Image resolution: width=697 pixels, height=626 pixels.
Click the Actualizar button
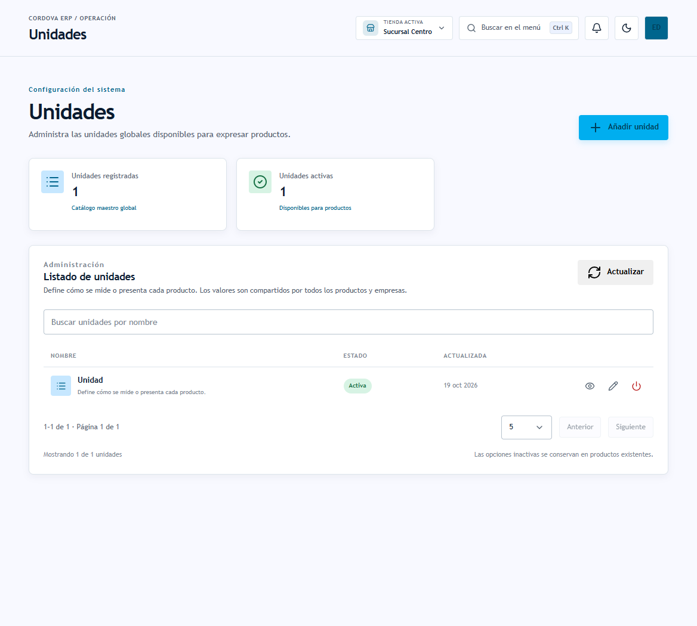pyautogui.click(x=615, y=272)
